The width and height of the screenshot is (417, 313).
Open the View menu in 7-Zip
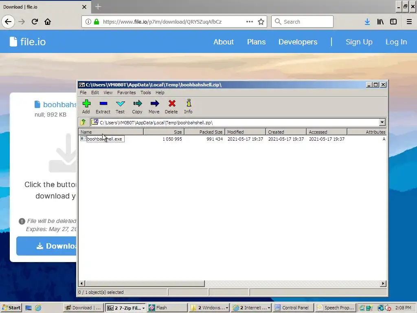coord(108,93)
